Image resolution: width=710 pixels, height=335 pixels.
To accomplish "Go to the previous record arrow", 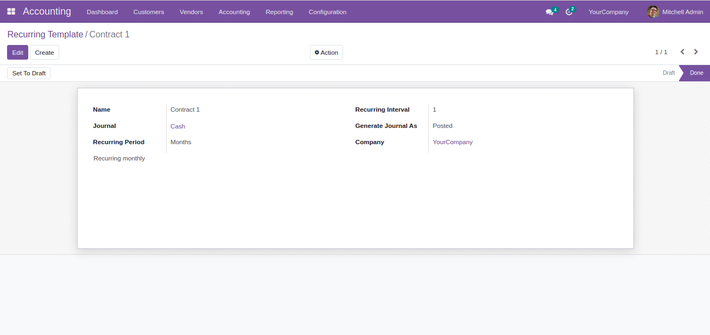I will click(682, 52).
